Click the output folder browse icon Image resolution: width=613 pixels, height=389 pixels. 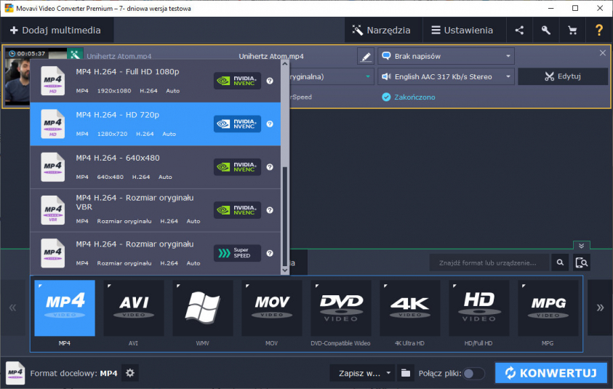405,373
